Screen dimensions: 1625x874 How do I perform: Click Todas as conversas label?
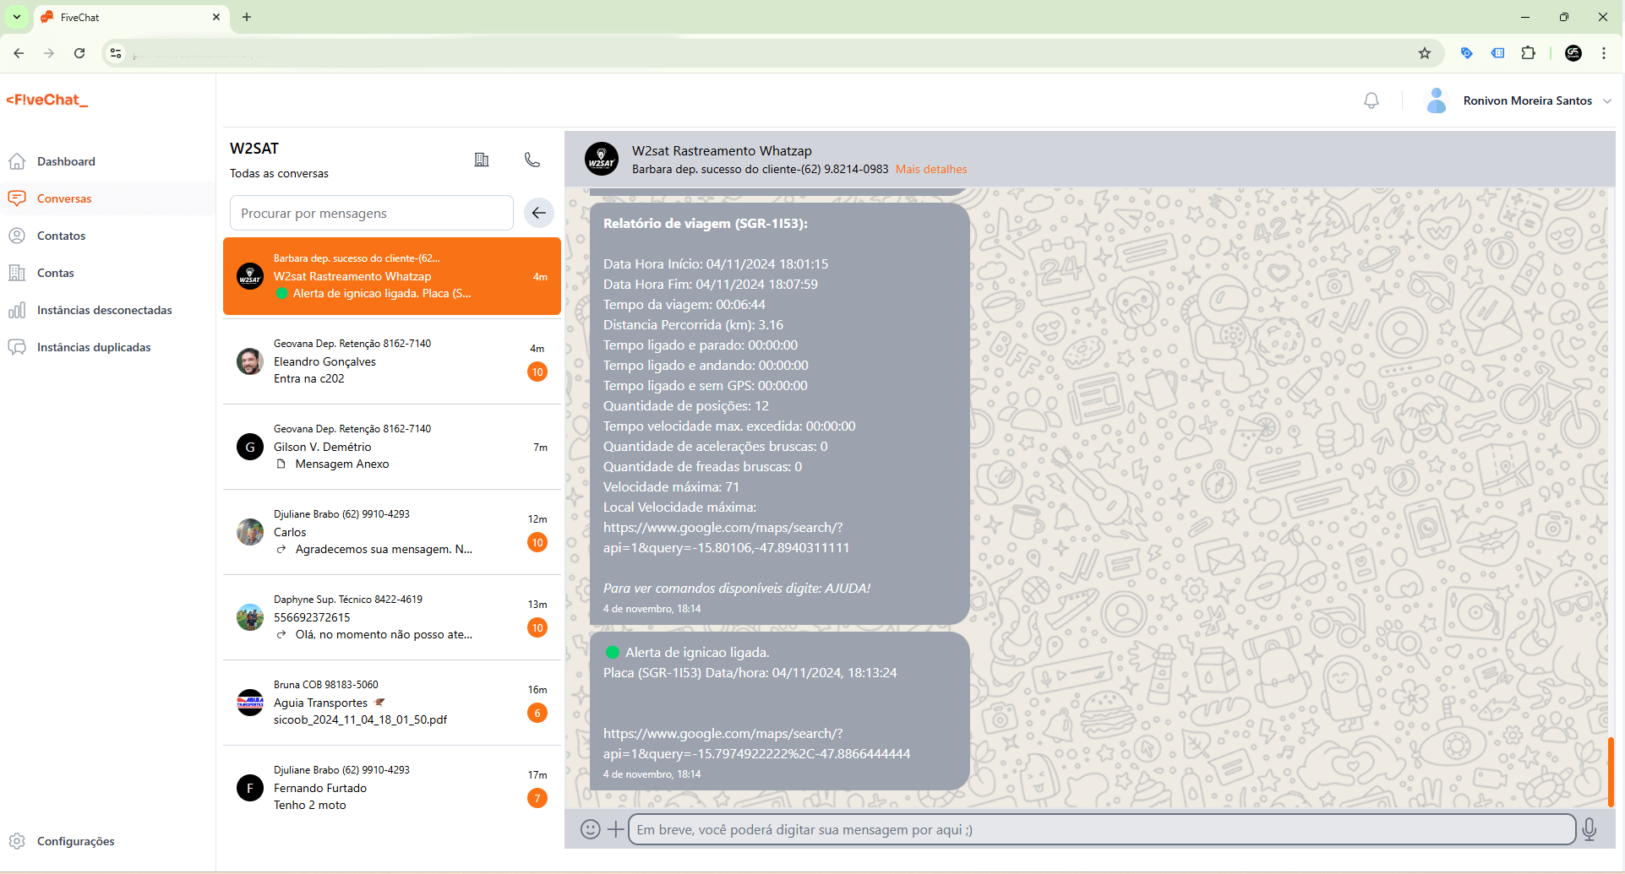(279, 173)
